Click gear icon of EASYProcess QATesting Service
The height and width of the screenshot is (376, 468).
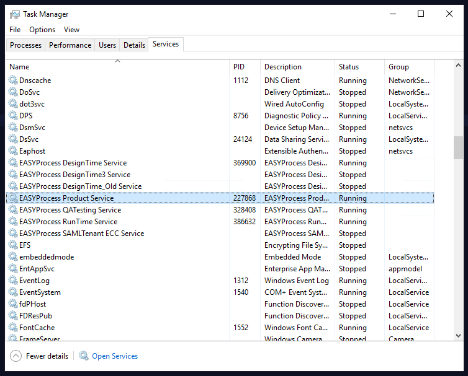click(x=13, y=210)
